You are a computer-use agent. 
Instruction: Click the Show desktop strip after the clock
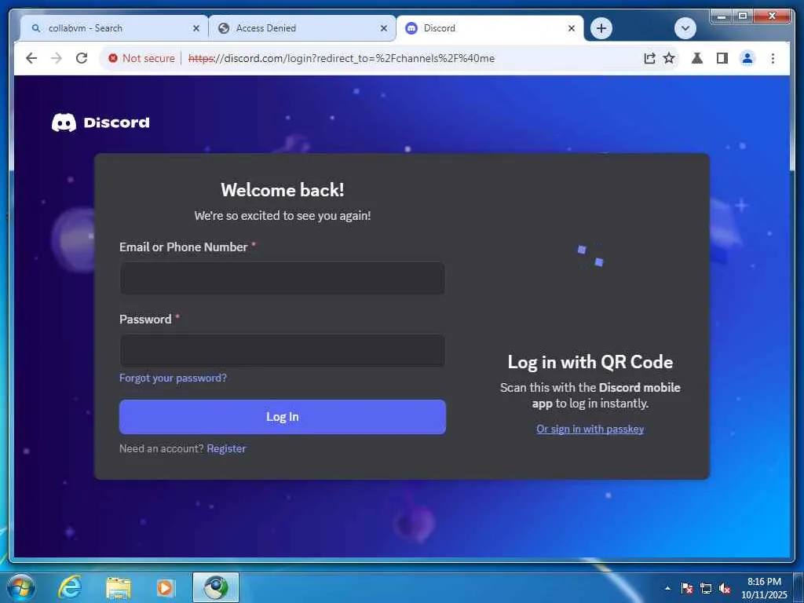pyautogui.click(x=799, y=587)
